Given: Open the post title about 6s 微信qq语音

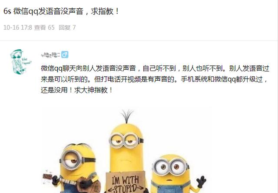Looking at the screenshot, I should pos(61,11).
